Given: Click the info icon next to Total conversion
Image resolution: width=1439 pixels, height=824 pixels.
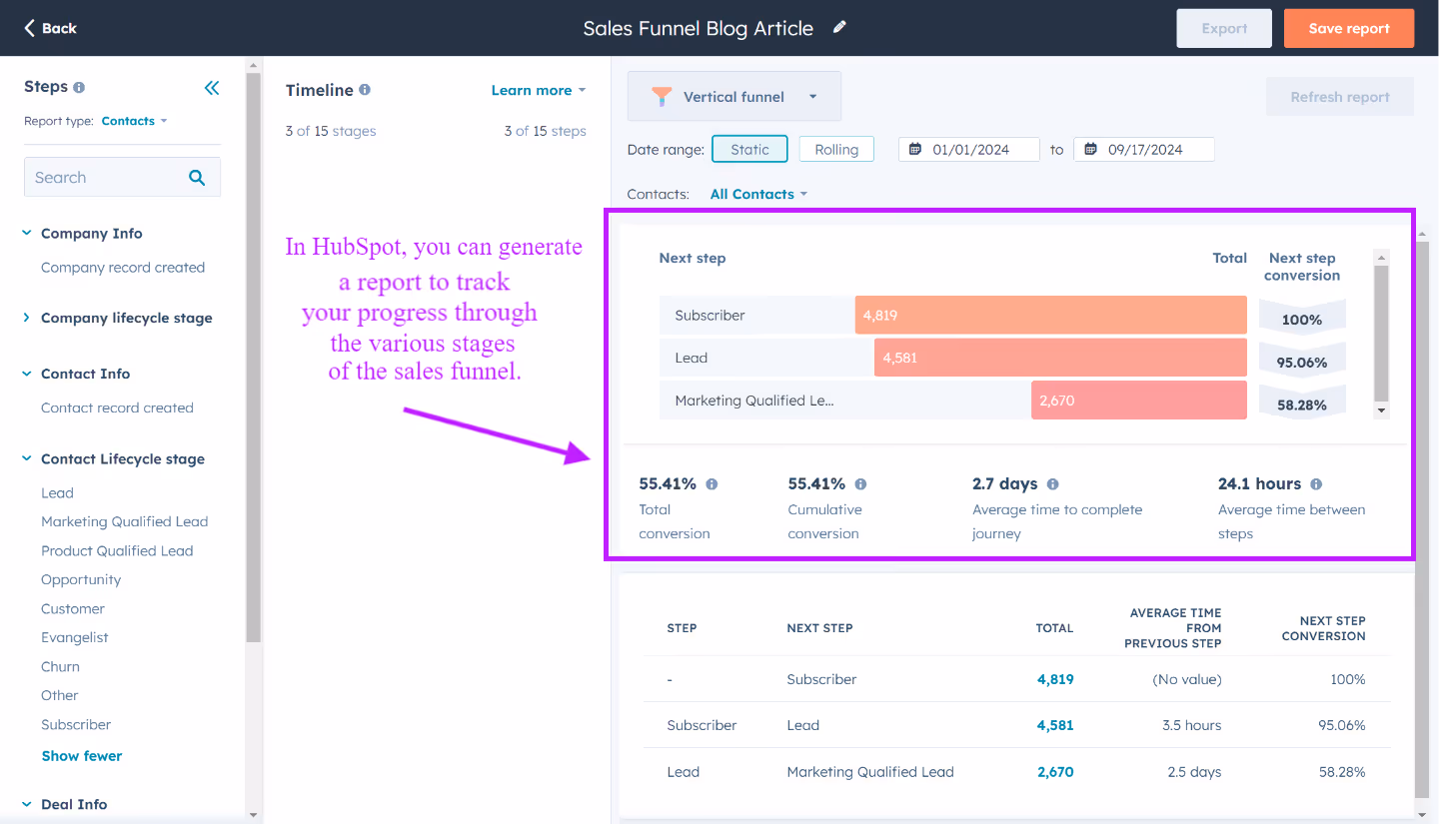Looking at the screenshot, I should 711,483.
